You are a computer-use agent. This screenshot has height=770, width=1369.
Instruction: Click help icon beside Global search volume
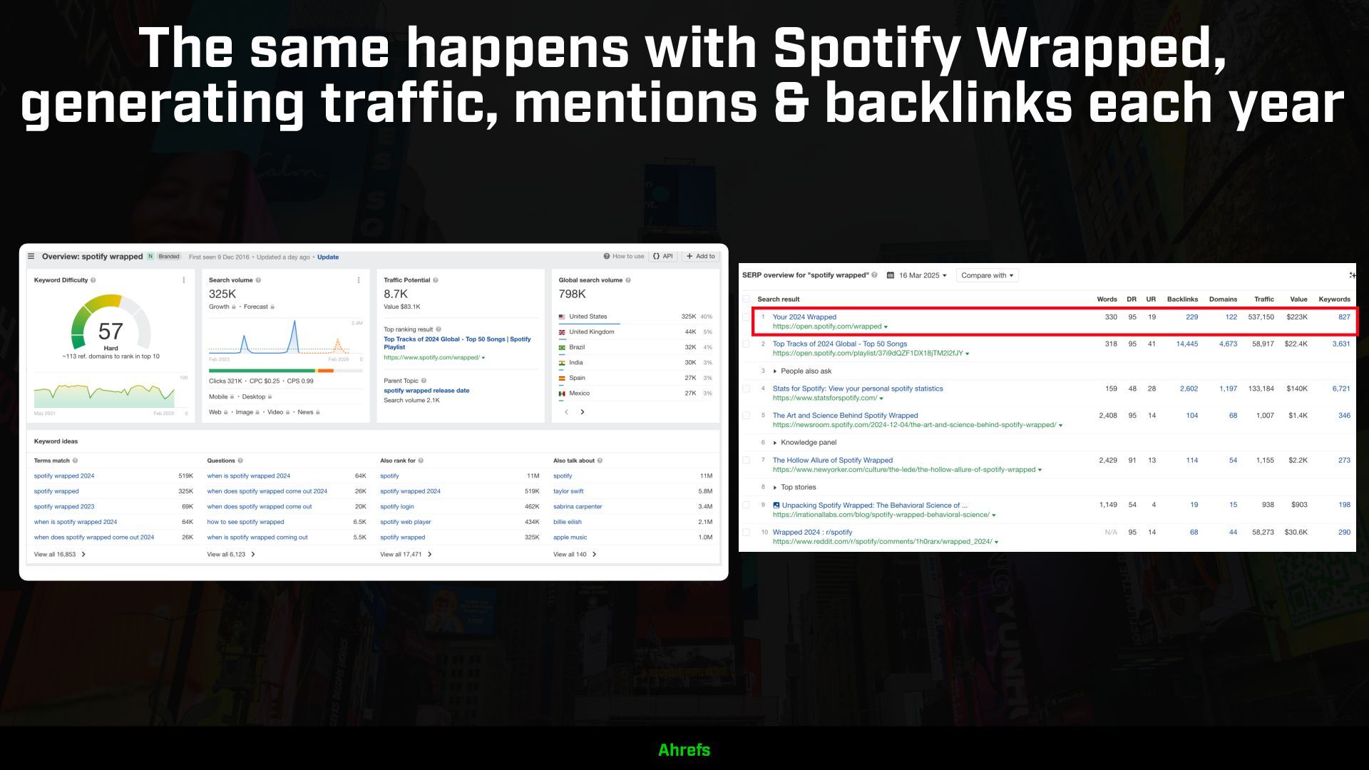(x=628, y=280)
